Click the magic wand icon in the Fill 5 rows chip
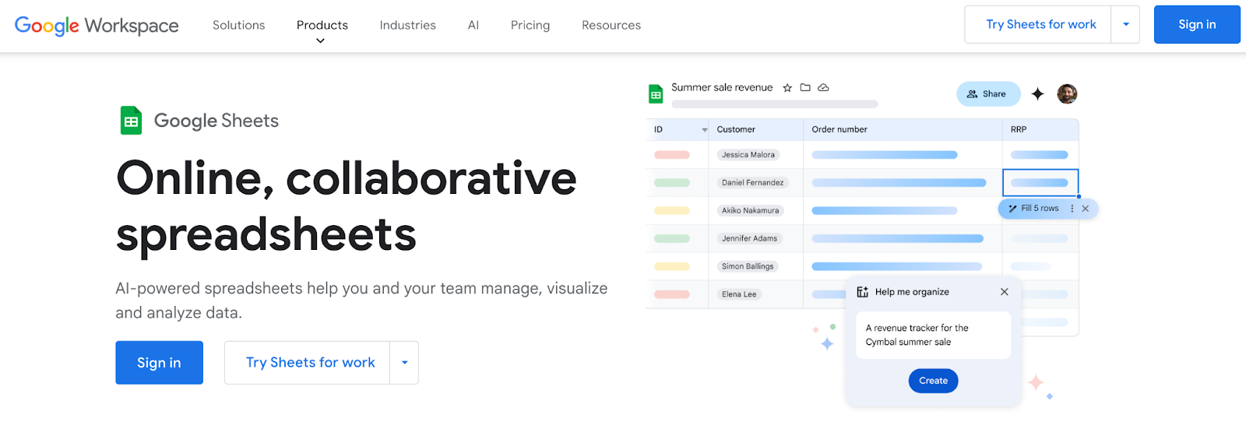The width and height of the screenshot is (1246, 422). 1012,209
